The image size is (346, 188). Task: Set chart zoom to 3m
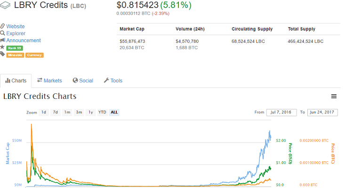pos(79,113)
